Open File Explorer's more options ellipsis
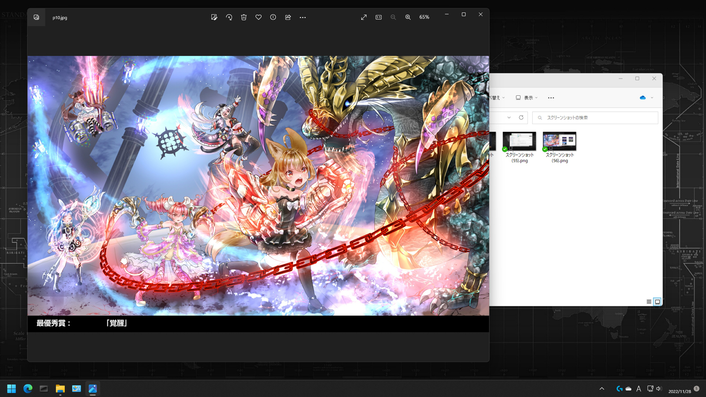This screenshot has width=706, height=397. coord(551,98)
